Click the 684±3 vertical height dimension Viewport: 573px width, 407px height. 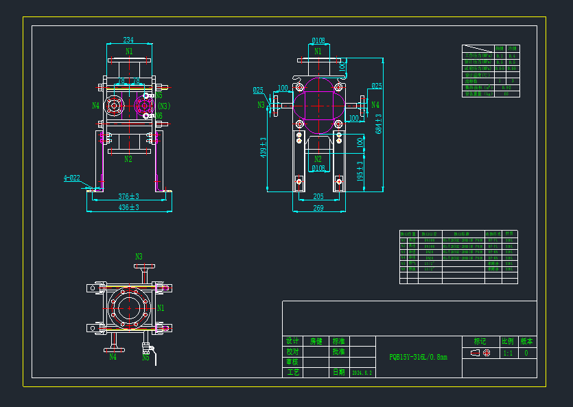coord(379,124)
